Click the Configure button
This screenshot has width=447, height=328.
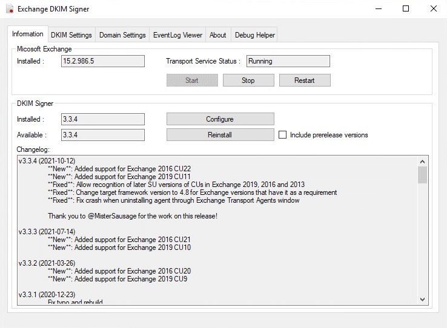coord(220,119)
